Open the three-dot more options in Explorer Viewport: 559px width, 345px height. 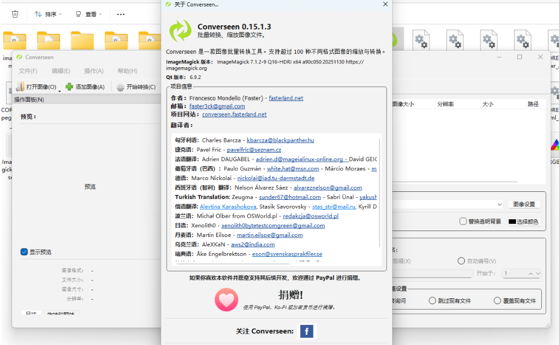point(121,15)
